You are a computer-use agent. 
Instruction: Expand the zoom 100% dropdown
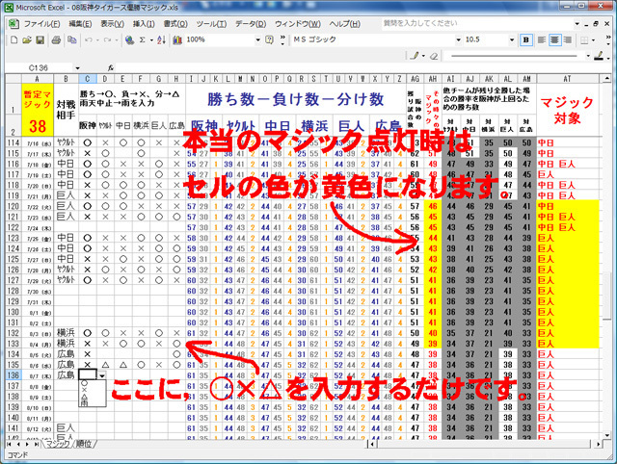pyautogui.click(x=257, y=39)
